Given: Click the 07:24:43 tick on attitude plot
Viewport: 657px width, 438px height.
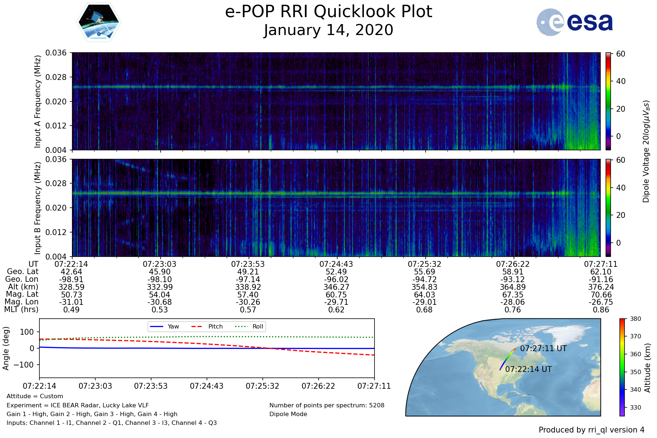Looking at the screenshot, I should coord(207,386).
